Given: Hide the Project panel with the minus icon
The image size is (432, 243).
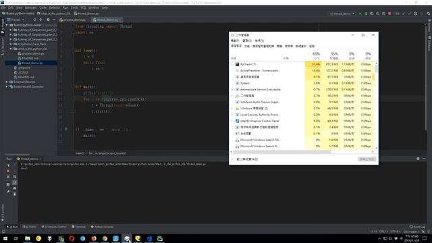Looking at the screenshot, I should (x=54, y=20).
